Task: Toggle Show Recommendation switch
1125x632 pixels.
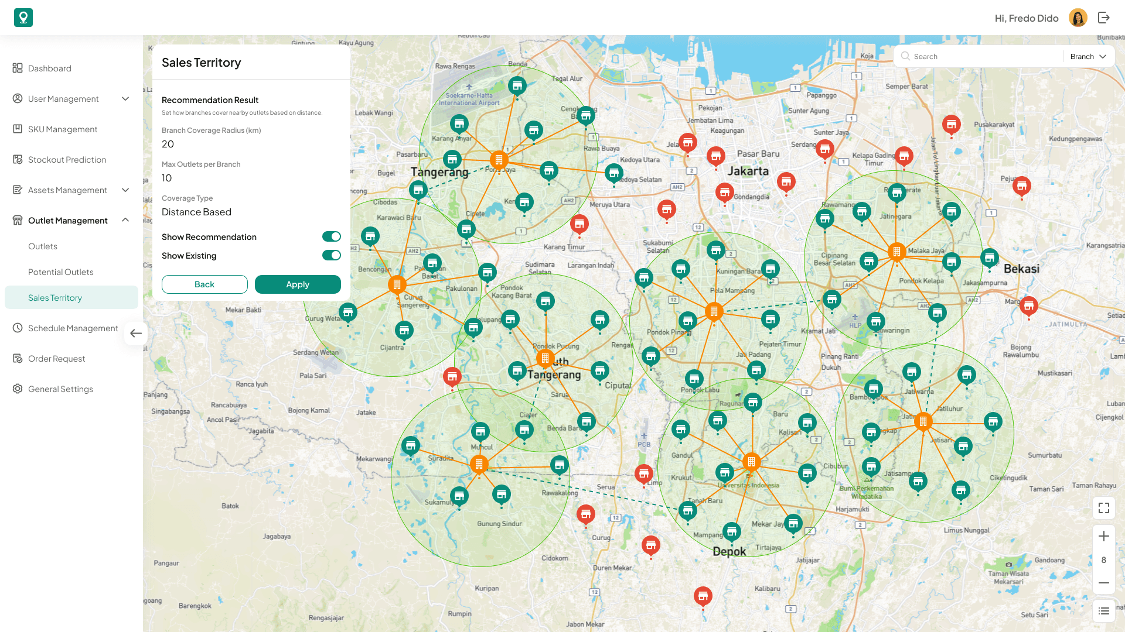Action: click(x=332, y=236)
